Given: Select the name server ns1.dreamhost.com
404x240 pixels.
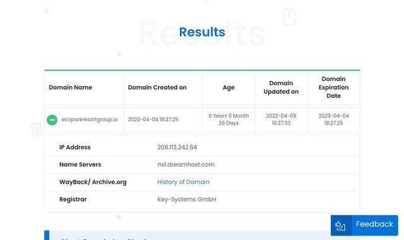Looking at the screenshot, I should [x=186, y=164].
